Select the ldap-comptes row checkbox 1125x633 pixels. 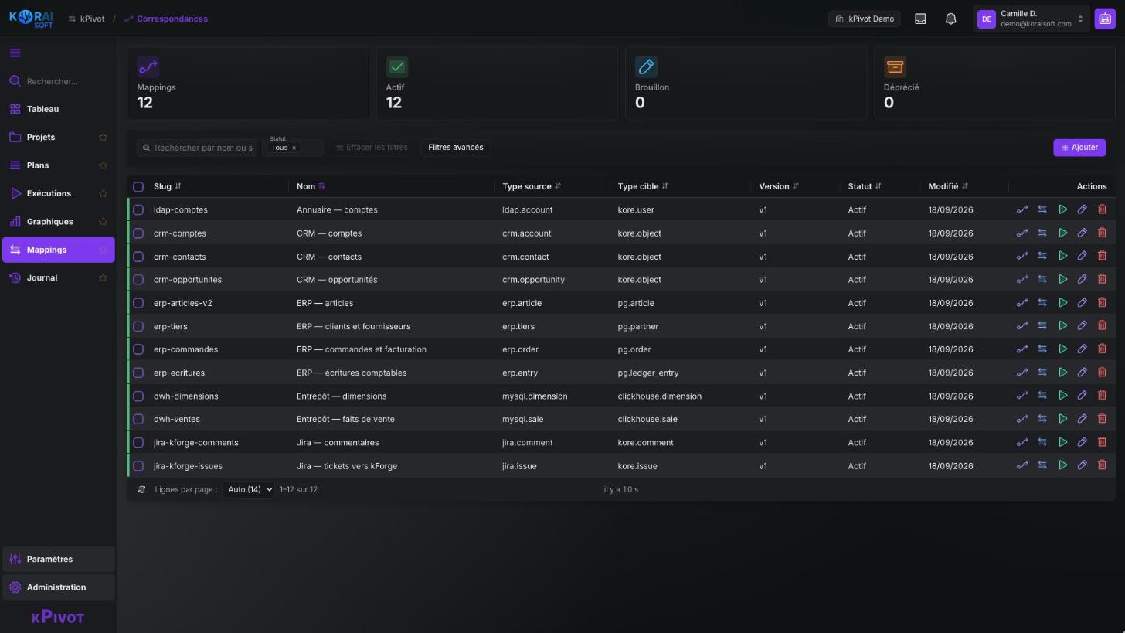coord(138,209)
